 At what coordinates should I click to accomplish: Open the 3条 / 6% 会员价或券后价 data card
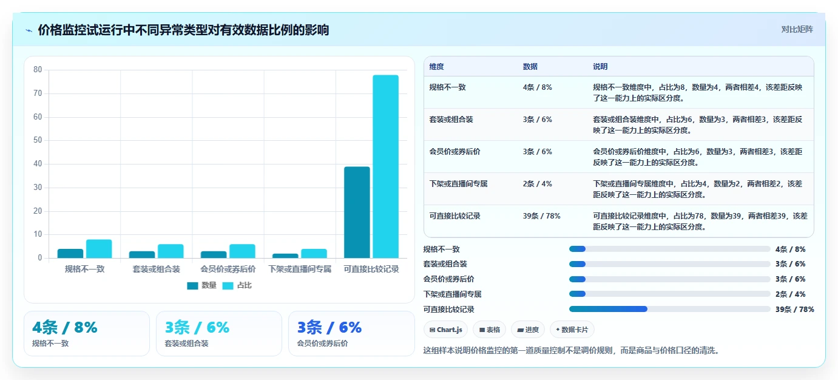point(351,333)
